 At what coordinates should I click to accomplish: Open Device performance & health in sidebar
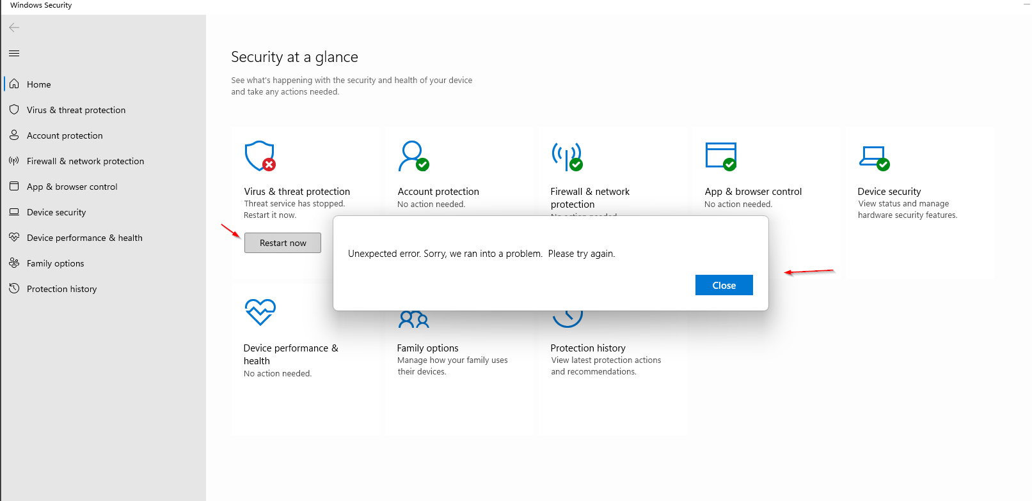pyautogui.click(x=84, y=238)
